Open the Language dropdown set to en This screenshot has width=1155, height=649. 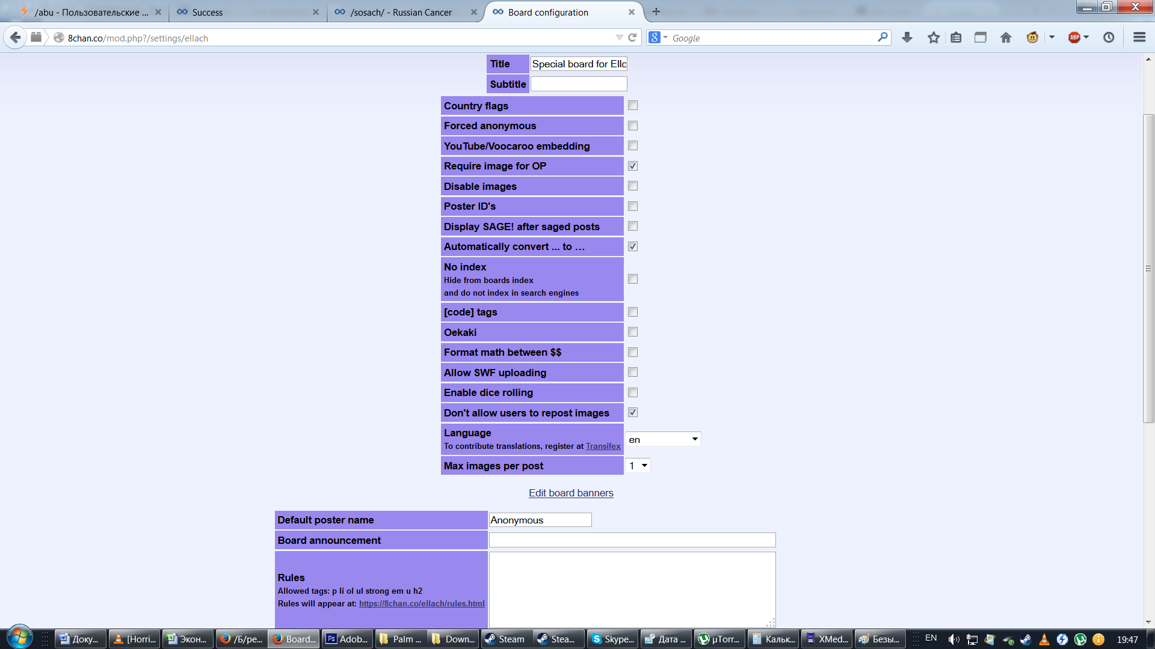click(663, 439)
